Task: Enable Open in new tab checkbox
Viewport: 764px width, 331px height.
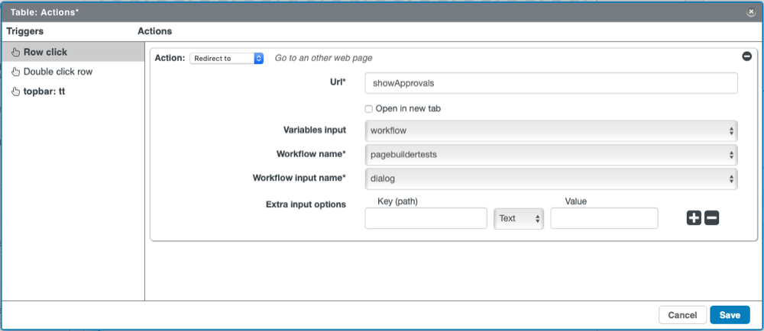Action: (x=369, y=109)
